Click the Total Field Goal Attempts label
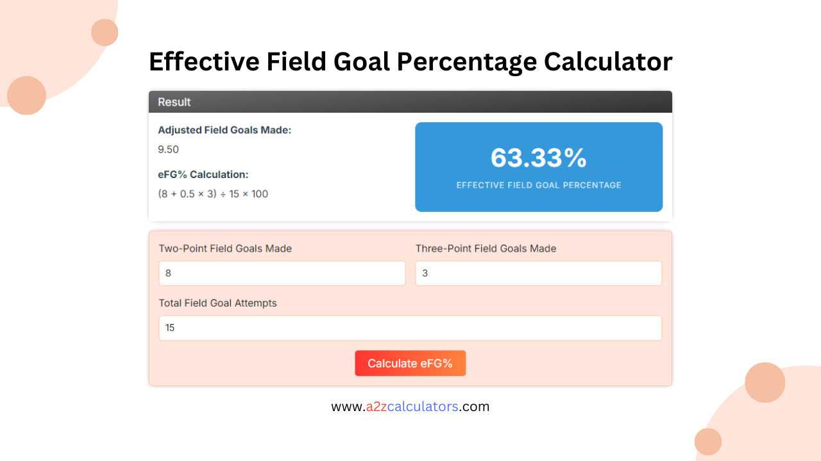This screenshot has height=461, width=821. pos(217,303)
